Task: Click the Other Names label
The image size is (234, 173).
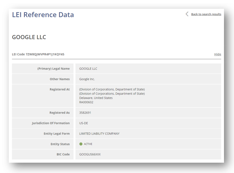Action: tap(60, 79)
